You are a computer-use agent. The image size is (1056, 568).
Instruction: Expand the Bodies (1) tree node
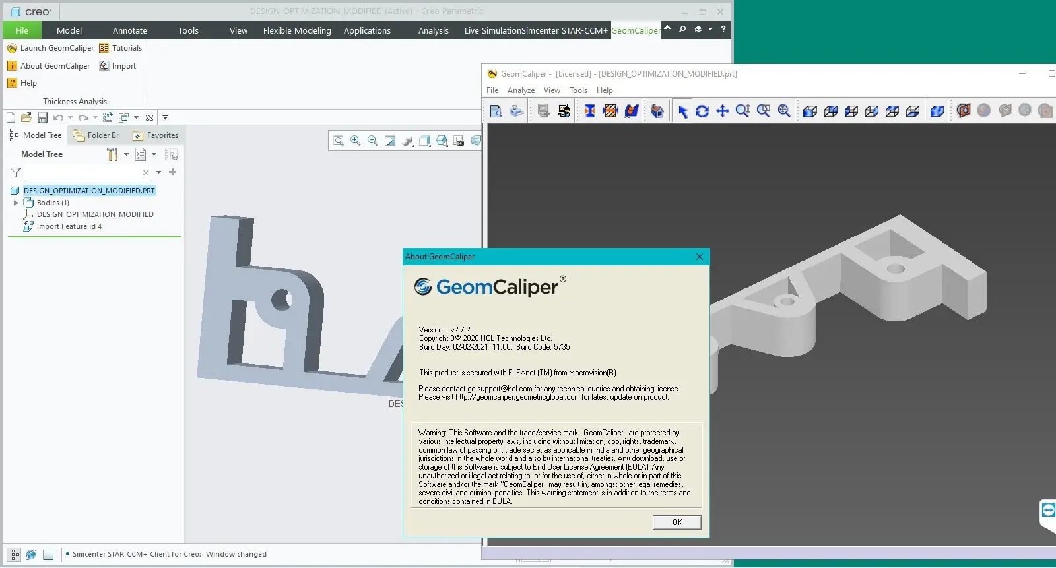[16, 203]
